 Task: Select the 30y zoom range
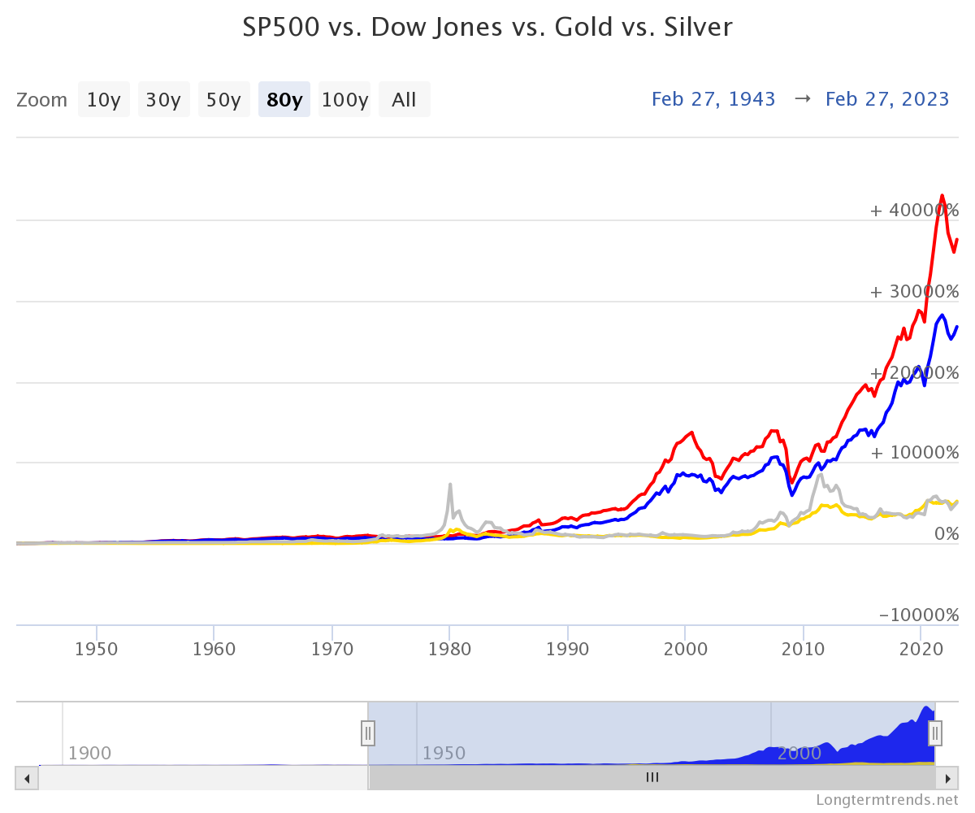[164, 99]
